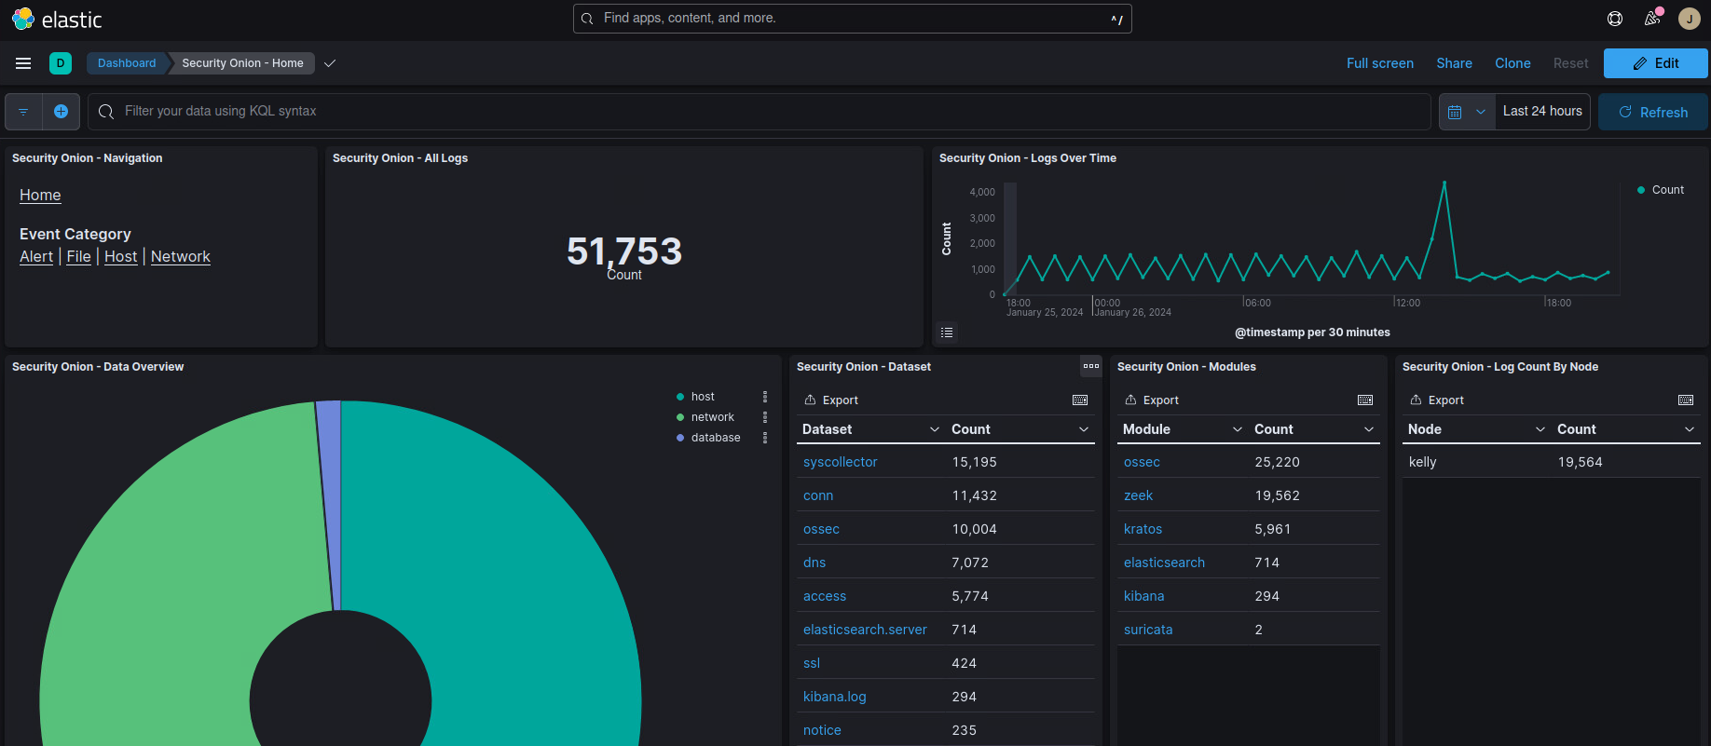This screenshot has width=1711, height=746.
Task: Expand the Node column header chevron
Action: (x=1540, y=429)
